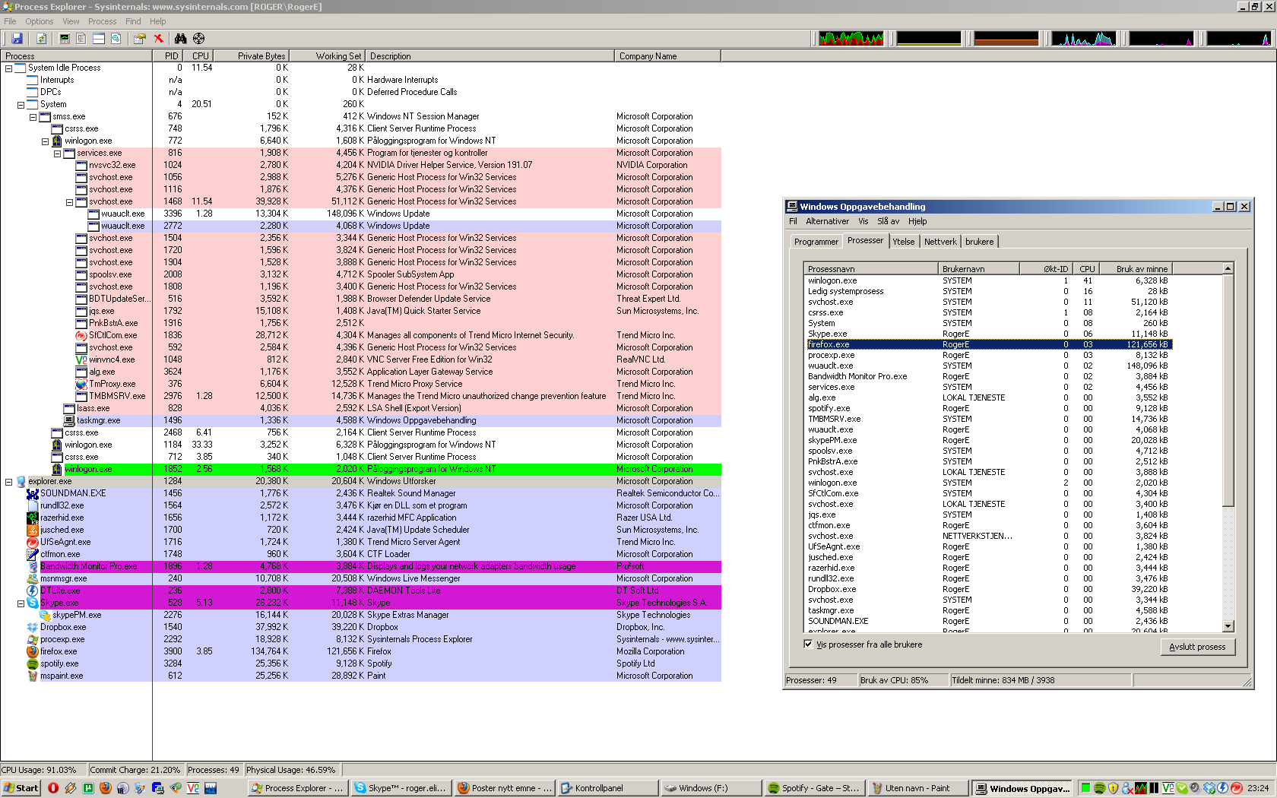Click the green CPU usage history graph
This screenshot has width=1277, height=798.
pos(851,38)
